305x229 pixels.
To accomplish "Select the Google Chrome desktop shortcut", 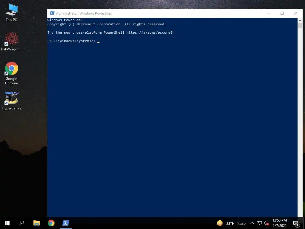I will (12, 73).
